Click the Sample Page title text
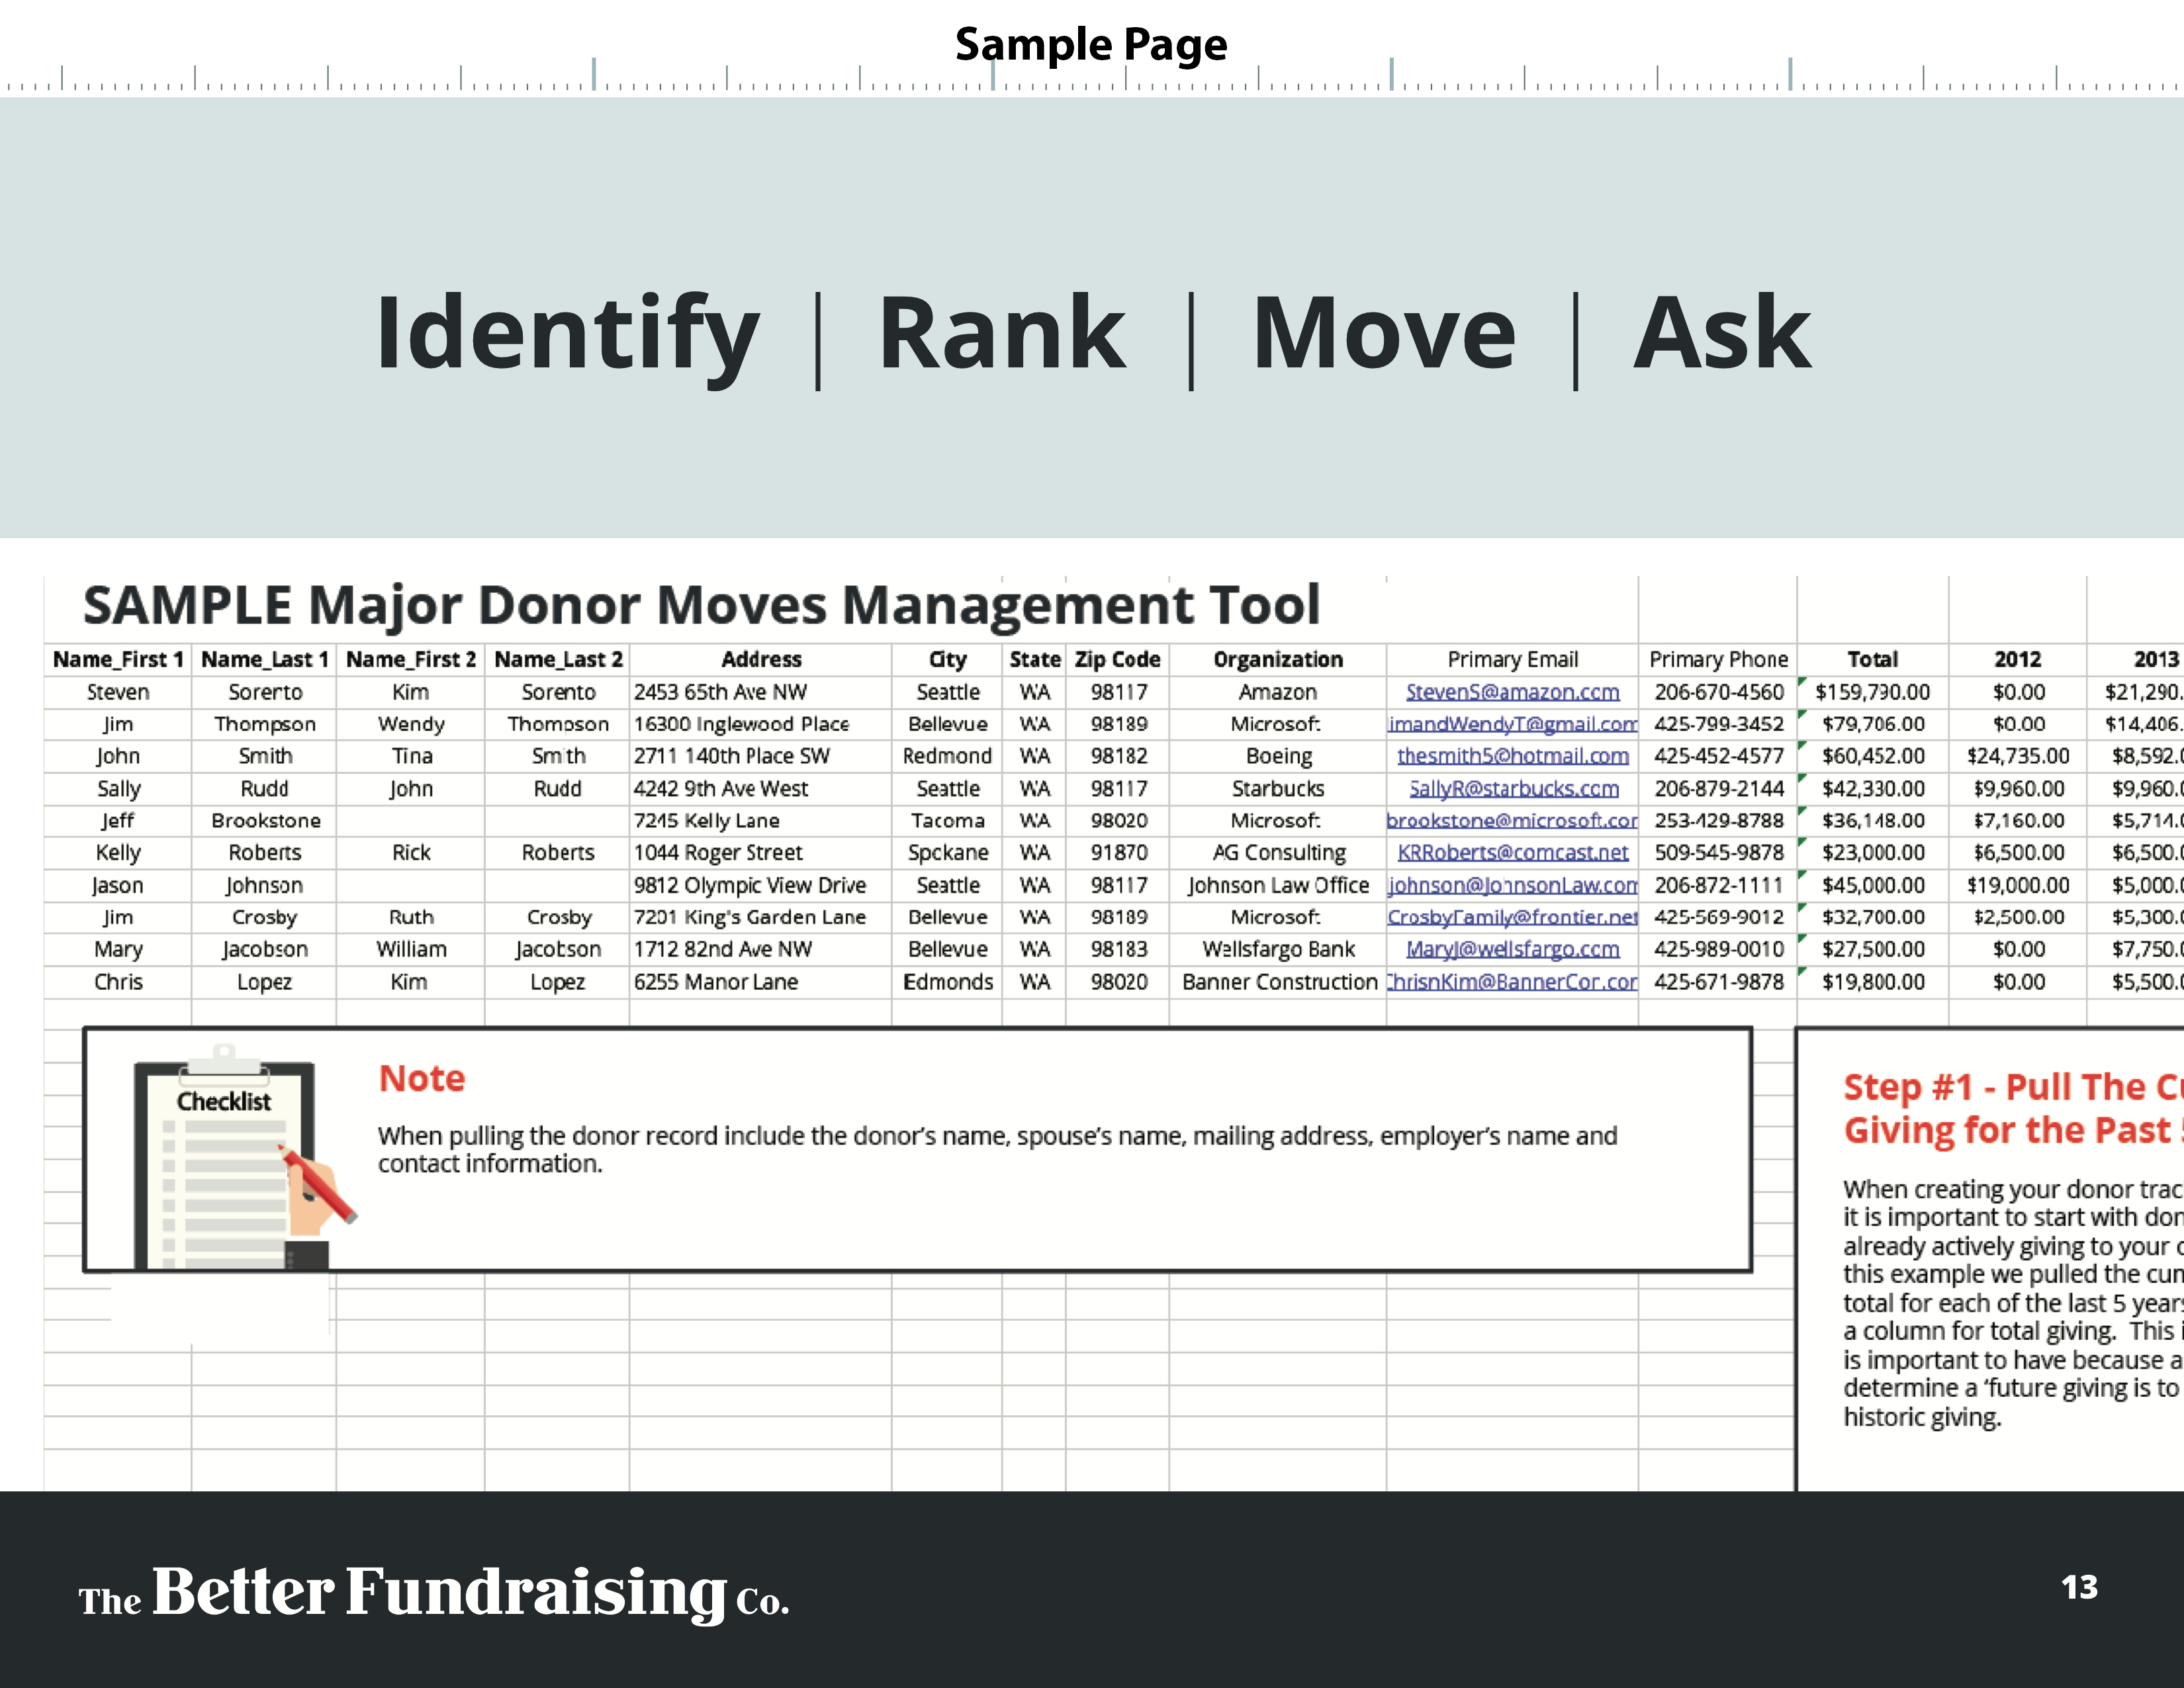Image resolution: width=2184 pixels, height=1688 pixels. [x=1090, y=44]
